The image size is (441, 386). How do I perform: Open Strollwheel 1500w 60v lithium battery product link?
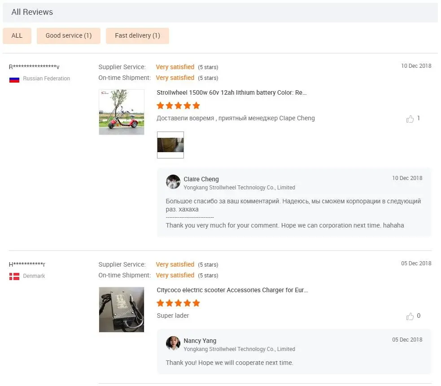(231, 93)
